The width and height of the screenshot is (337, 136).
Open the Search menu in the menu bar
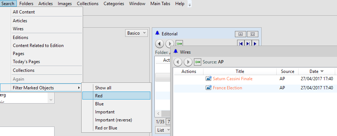[8, 4]
